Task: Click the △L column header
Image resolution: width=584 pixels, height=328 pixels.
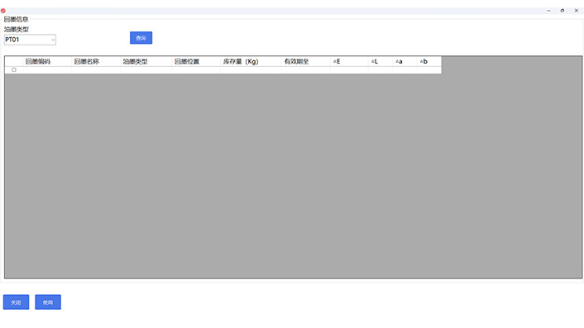Action: click(381, 61)
